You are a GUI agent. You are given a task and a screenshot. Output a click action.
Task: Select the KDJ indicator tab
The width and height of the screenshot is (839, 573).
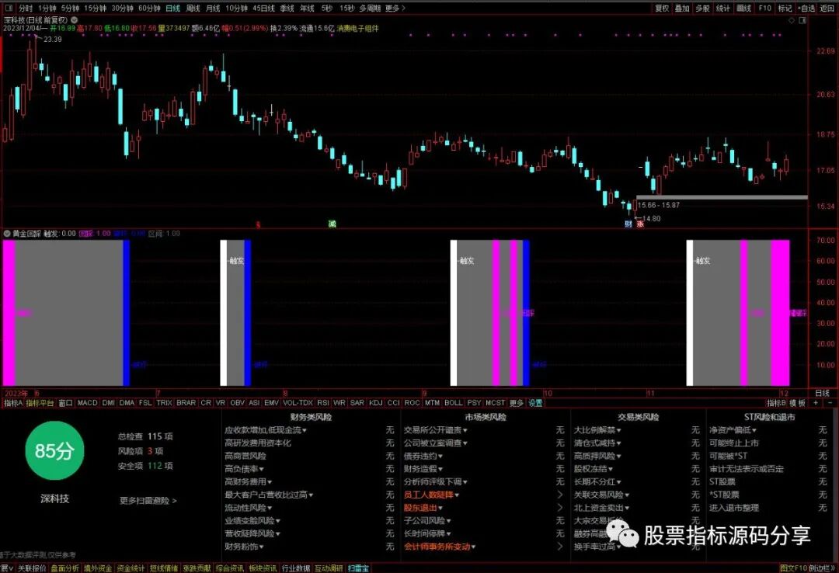coord(376,403)
